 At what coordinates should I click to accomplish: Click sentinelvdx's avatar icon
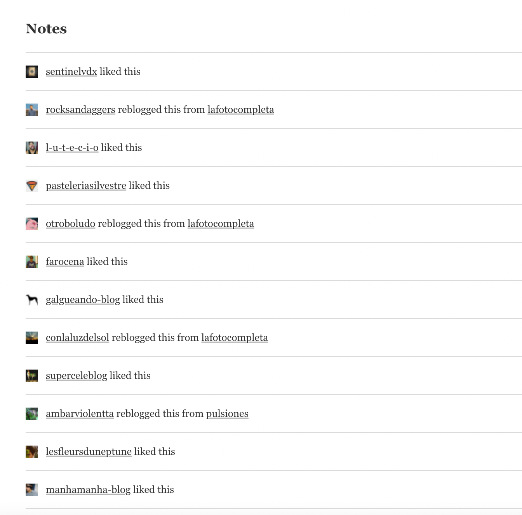tap(32, 72)
